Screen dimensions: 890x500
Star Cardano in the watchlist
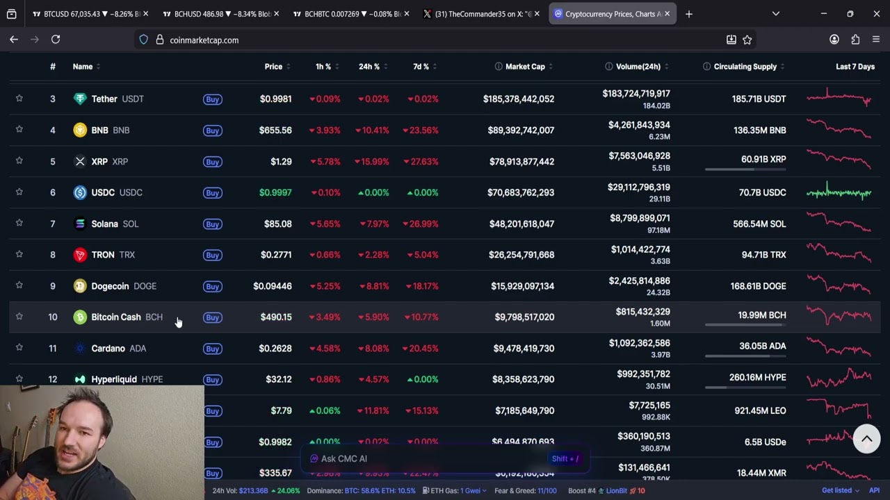coord(19,348)
